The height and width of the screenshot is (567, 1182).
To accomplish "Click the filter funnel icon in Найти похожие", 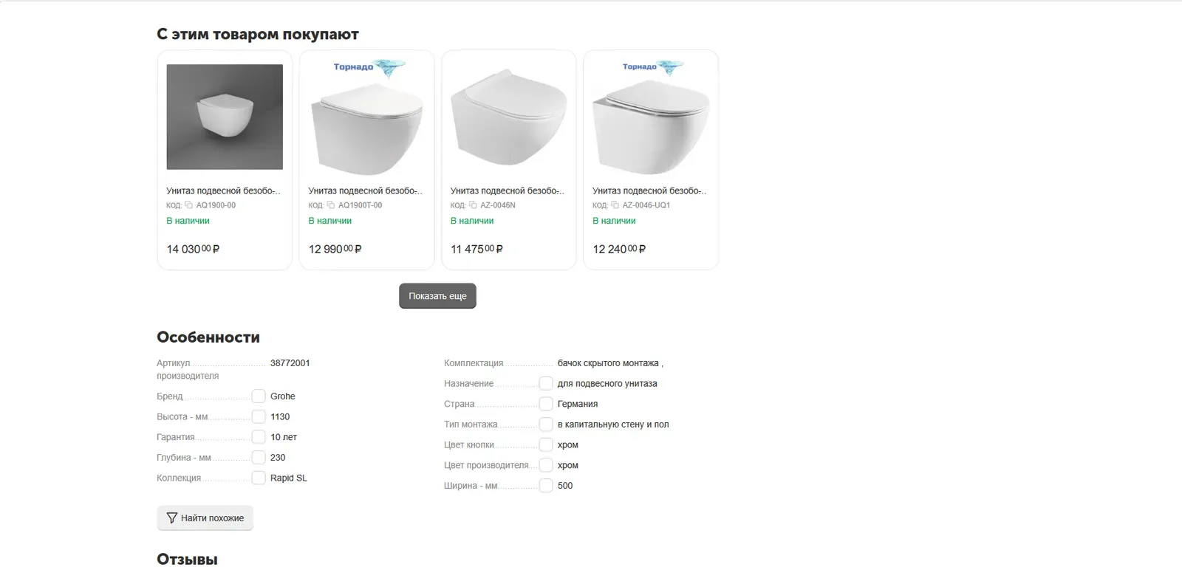I will (172, 518).
